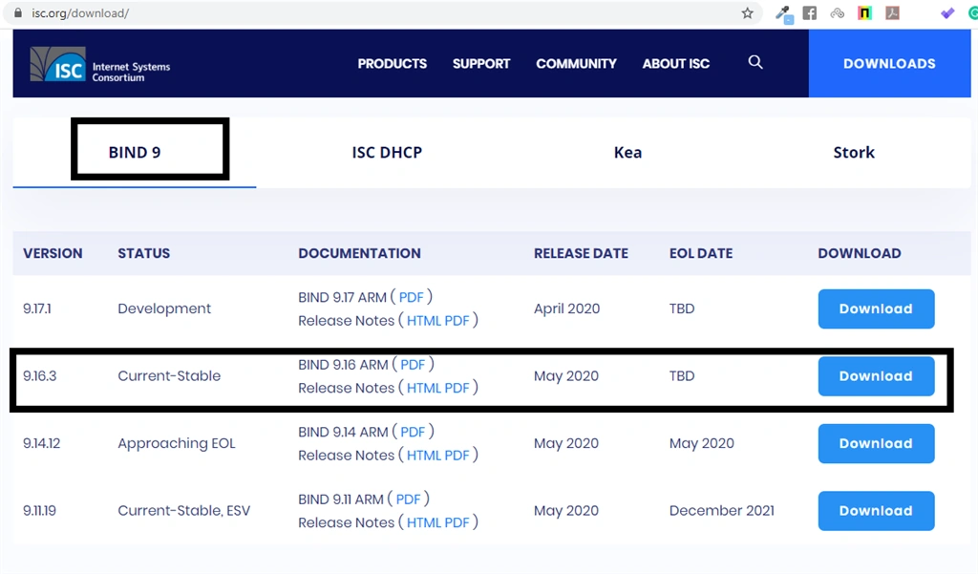Open the Adobe Acrobat PDF extension

click(893, 13)
